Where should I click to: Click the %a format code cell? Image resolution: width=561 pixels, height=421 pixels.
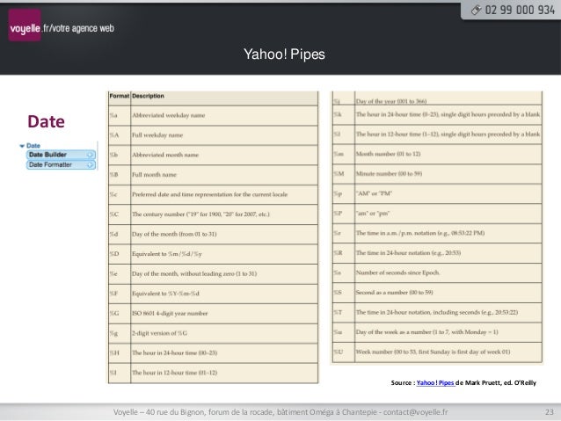click(120, 115)
